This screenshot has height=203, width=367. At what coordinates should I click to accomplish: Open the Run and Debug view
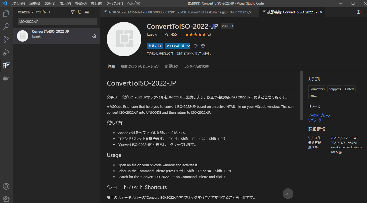[x=6, y=52]
